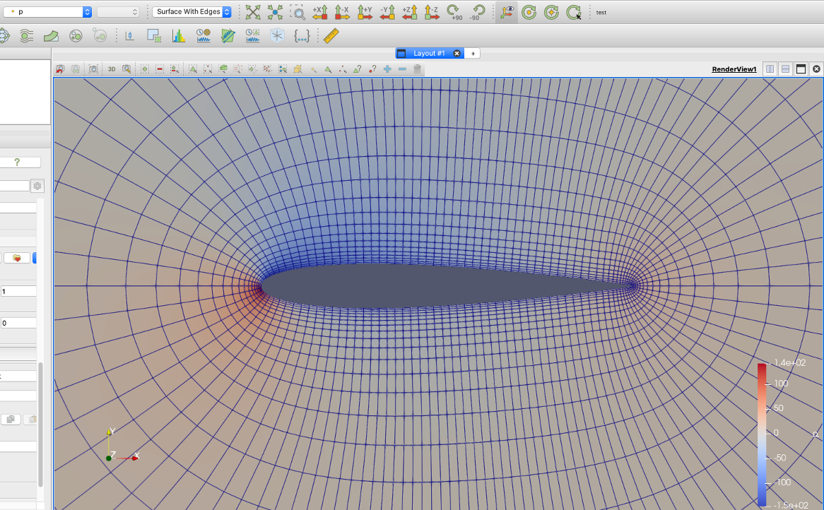Click the camera redo icon
This screenshot has height=510, width=824.
pos(76,69)
